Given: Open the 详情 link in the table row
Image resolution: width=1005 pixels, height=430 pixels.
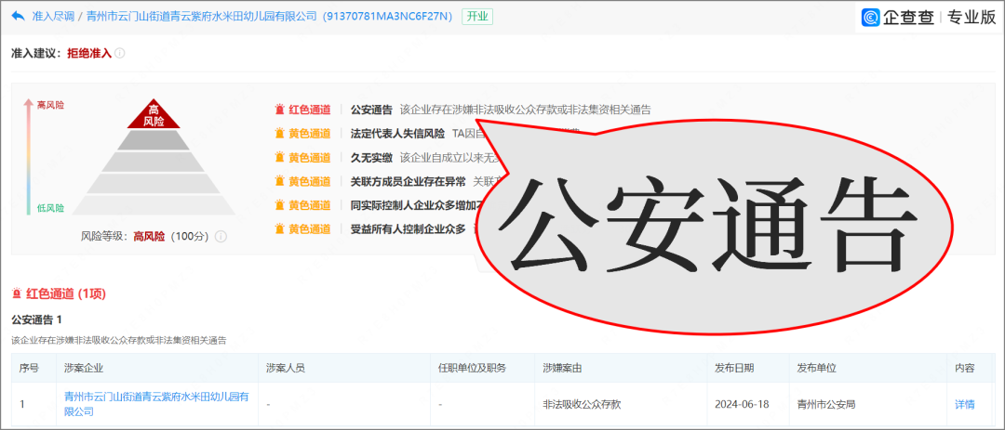Looking at the screenshot, I should click(965, 404).
